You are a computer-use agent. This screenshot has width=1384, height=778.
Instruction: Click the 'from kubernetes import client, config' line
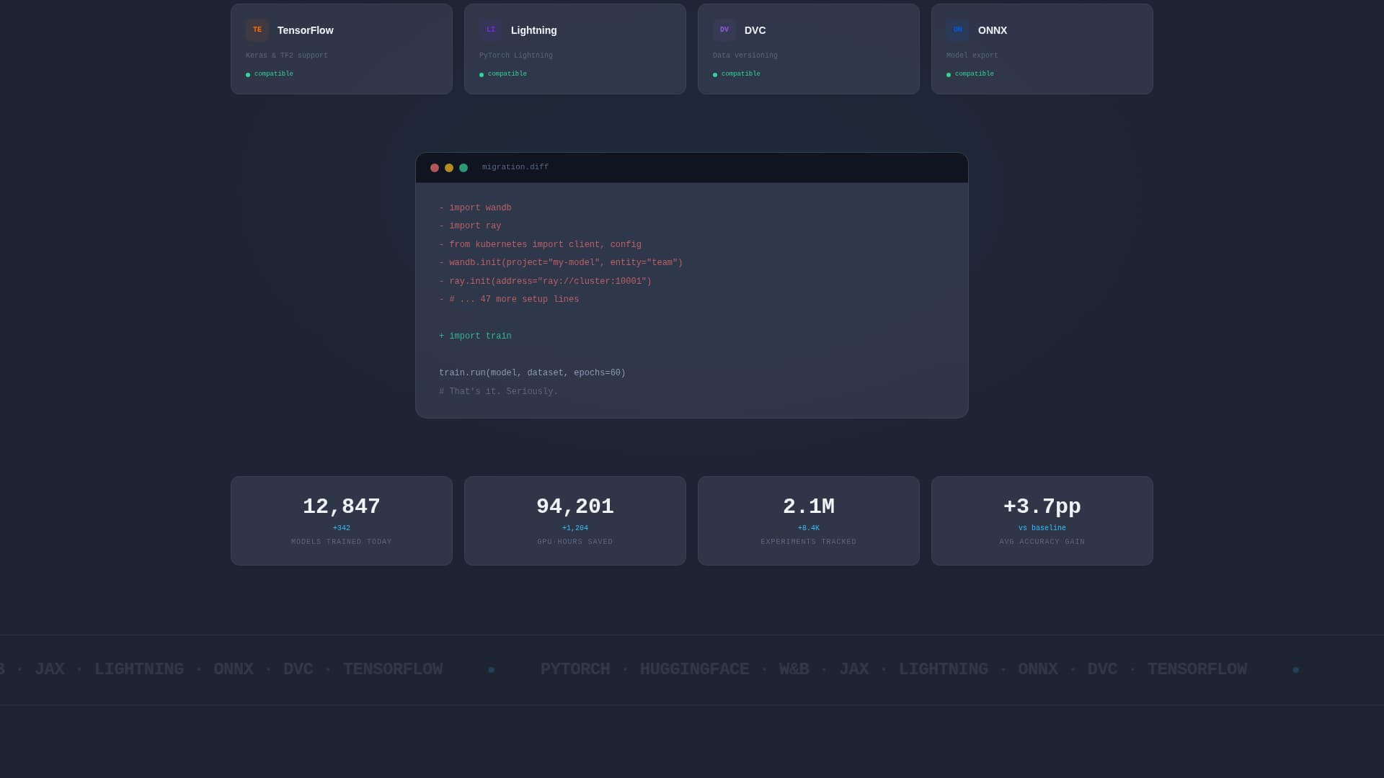[540, 245]
